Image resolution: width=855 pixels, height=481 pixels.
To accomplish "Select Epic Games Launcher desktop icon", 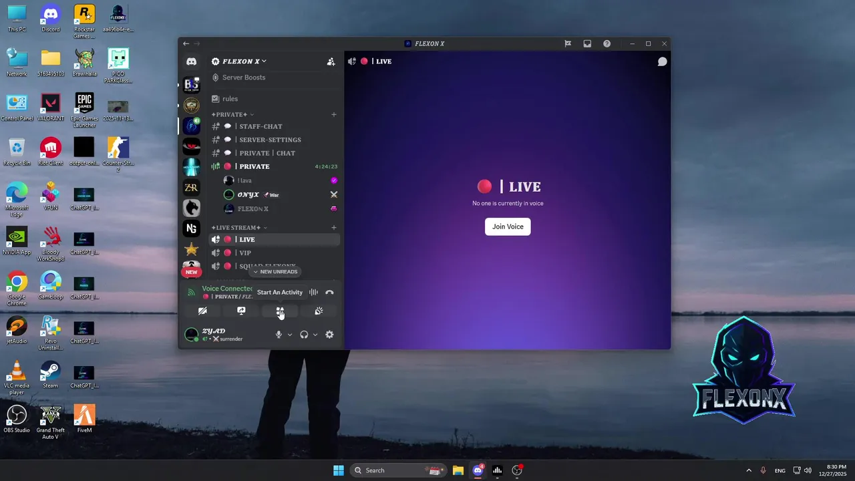I will pyautogui.click(x=84, y=110).
